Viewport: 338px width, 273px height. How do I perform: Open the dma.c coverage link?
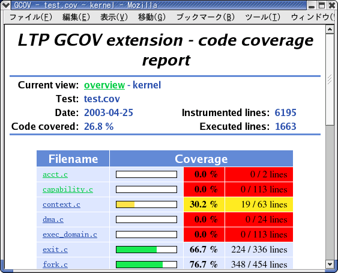point(53,219)
